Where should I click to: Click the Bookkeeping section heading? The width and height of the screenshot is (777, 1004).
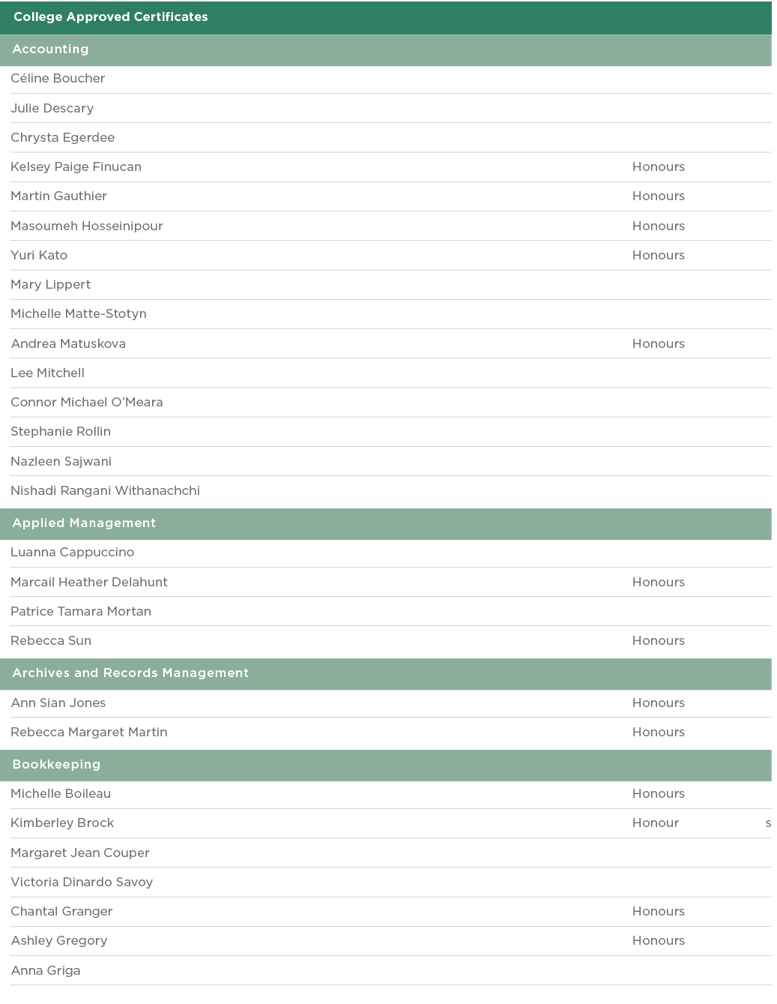coord(56,765)
